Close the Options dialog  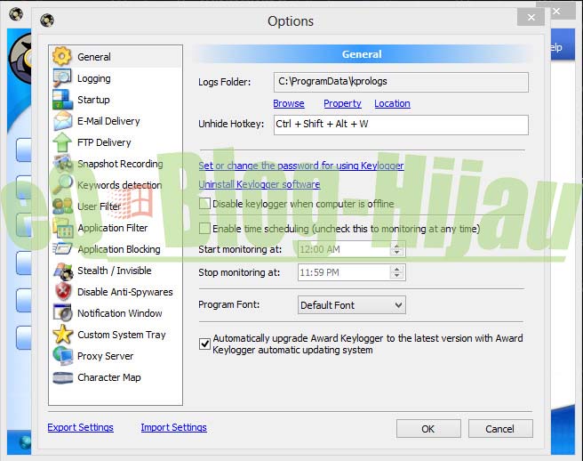(531, 17)
